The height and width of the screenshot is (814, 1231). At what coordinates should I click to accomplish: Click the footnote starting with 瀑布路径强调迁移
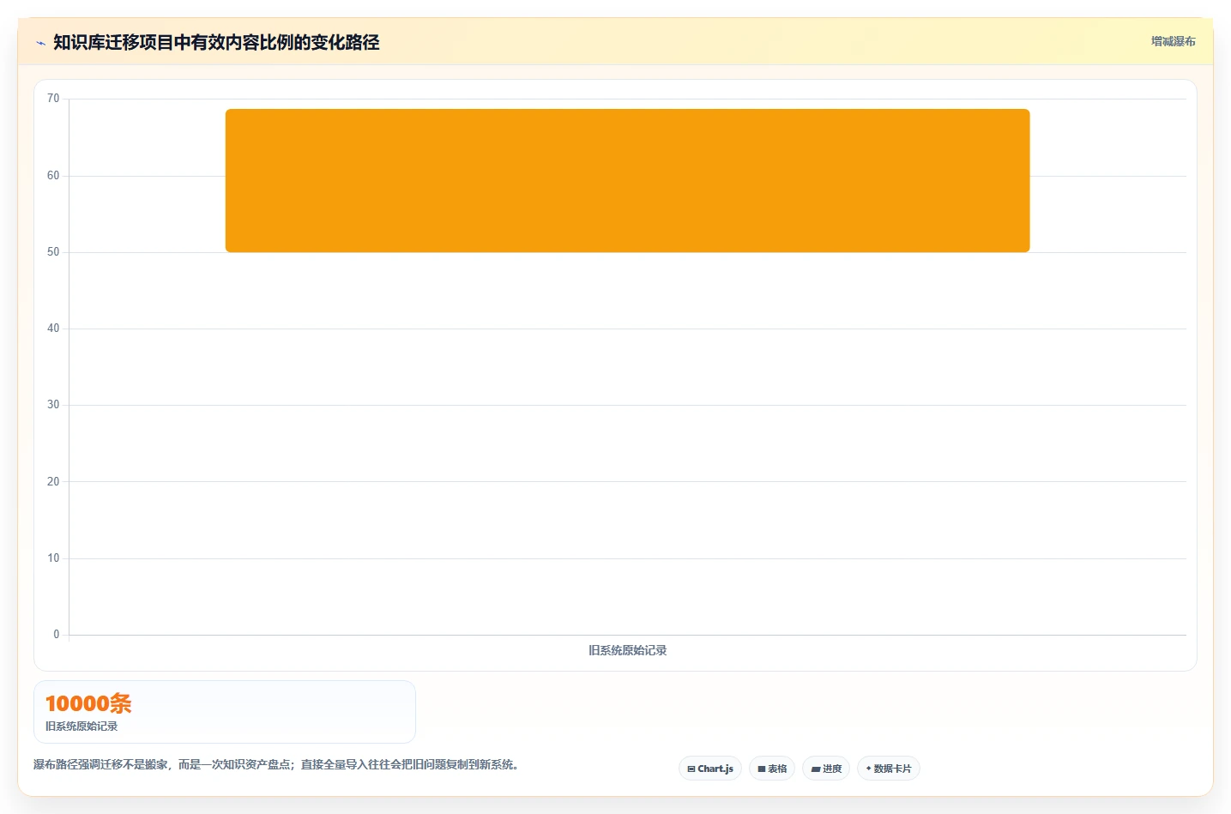(275, 764)
